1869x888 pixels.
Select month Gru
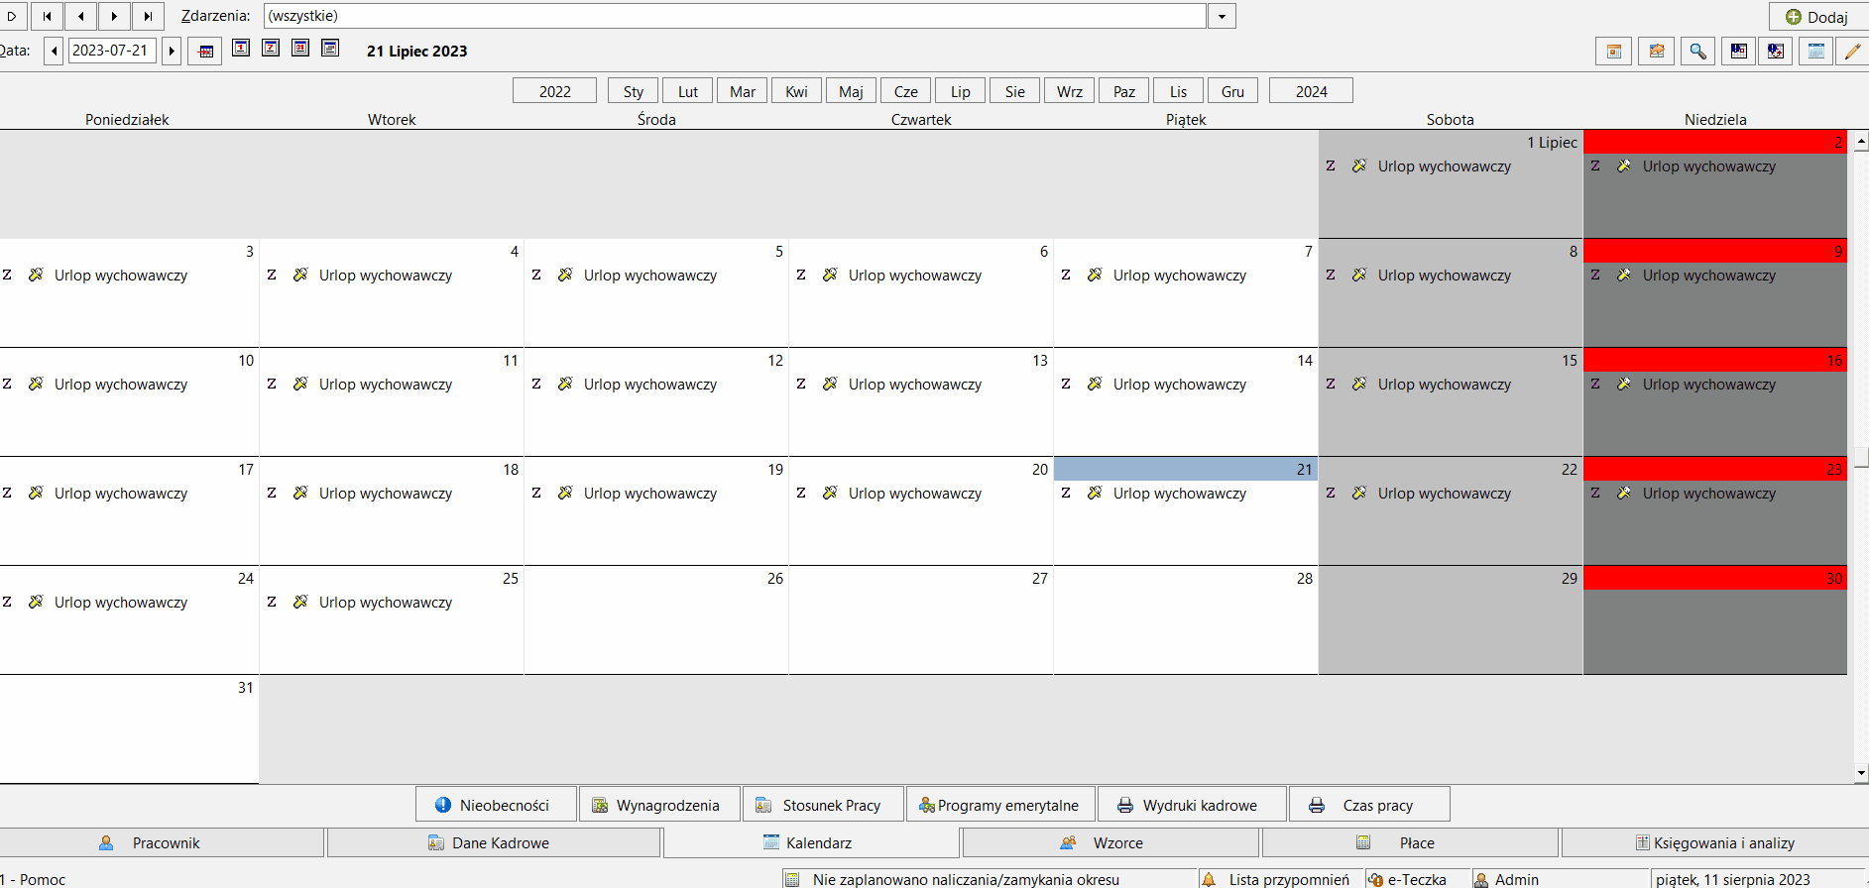(x=1233, y=91)
